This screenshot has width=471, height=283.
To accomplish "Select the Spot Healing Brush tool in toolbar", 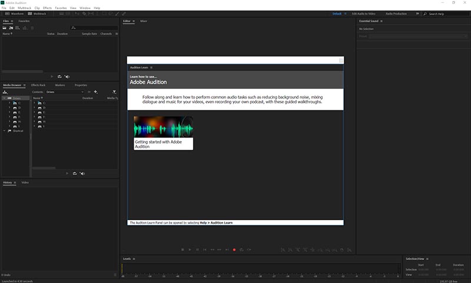I will [x=124, y=14].
